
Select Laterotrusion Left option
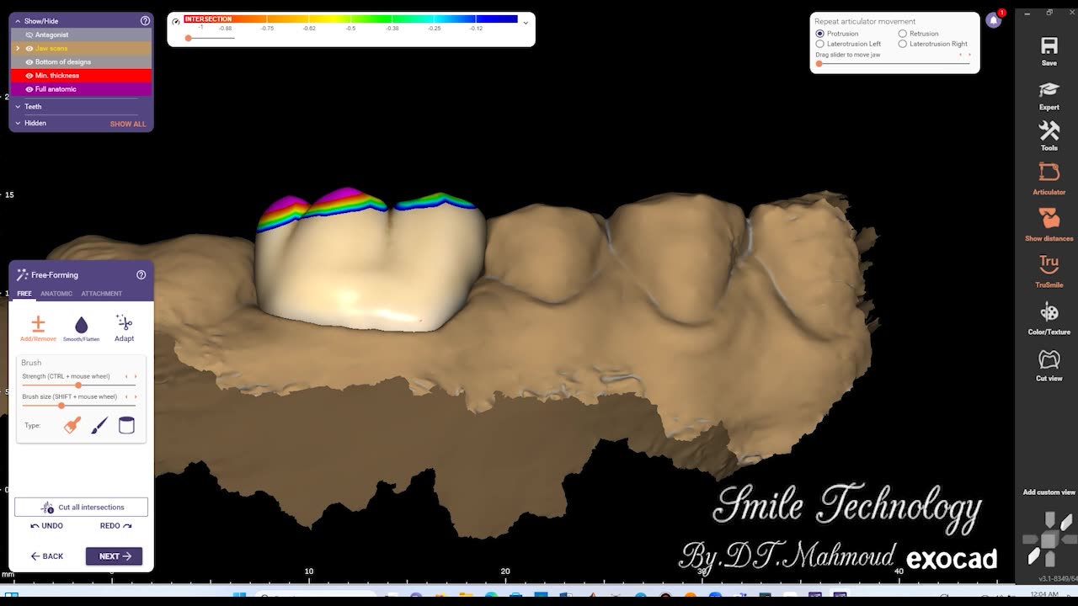click(x=819, y=44)
